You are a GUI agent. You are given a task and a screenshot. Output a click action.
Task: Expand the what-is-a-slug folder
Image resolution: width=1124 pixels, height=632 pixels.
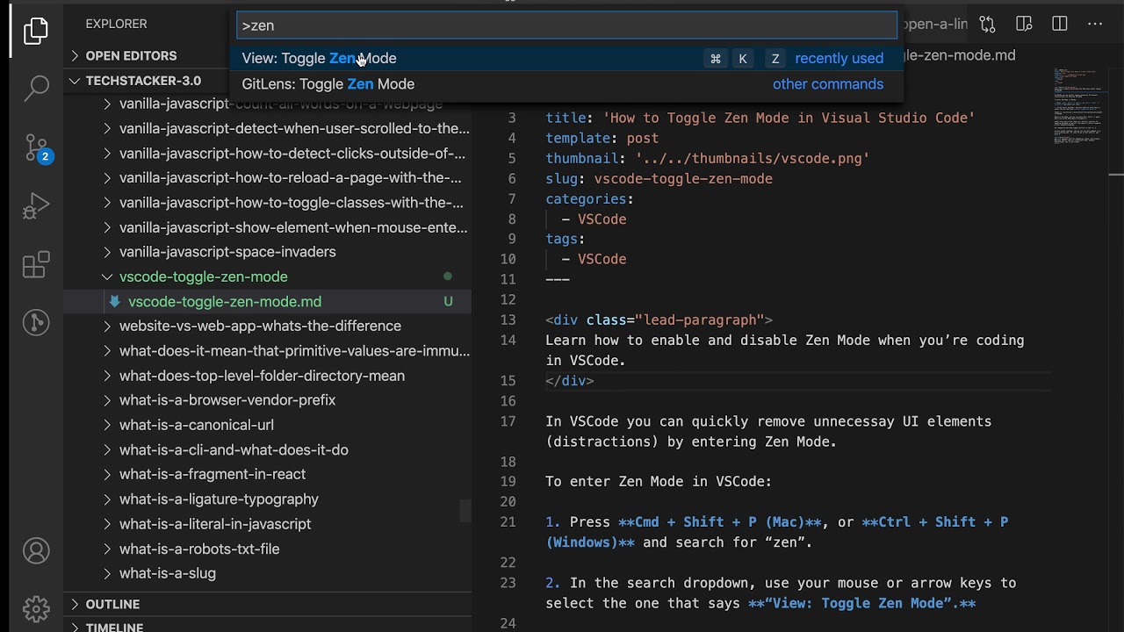click(x=107, y=573)
